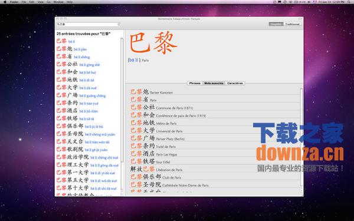Viewport: 354px width, 221px height.
Task: Select result 巴黎省 bā lí shěng
Action: pos(73,57)
